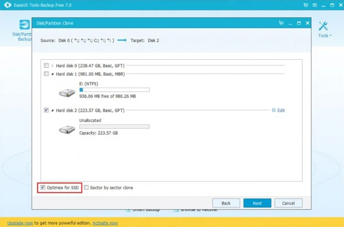Click the Unallocated capacity bar
The image size is (344, 227).
114,126
